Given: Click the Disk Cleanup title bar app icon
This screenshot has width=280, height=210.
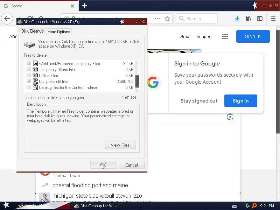Looking at the screenshot, I should (x=20, y=22).
